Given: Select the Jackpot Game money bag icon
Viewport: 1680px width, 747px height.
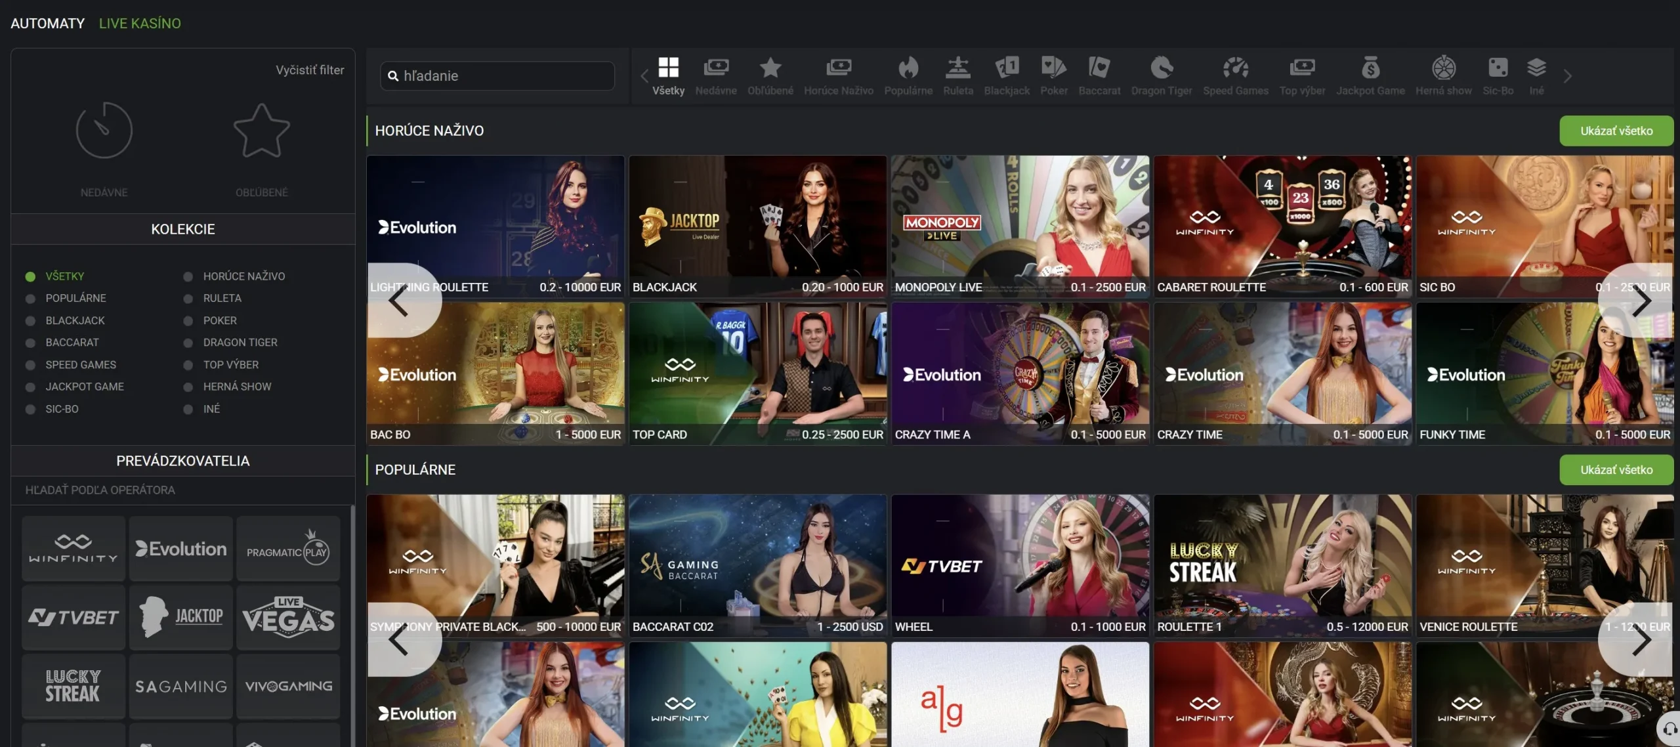Looking at the screenshot, I should 1370,68.
